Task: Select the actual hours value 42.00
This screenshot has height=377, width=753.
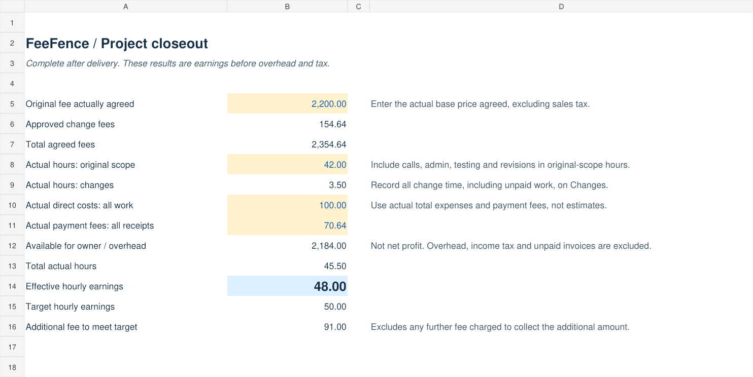Action: [287, 164]
